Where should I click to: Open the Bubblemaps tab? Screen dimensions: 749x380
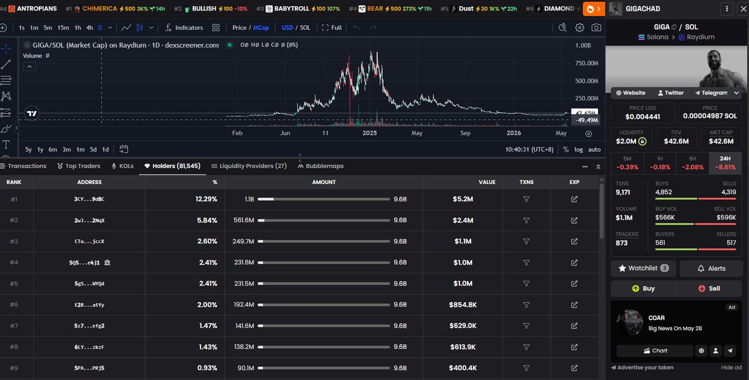tap(321, 166)
